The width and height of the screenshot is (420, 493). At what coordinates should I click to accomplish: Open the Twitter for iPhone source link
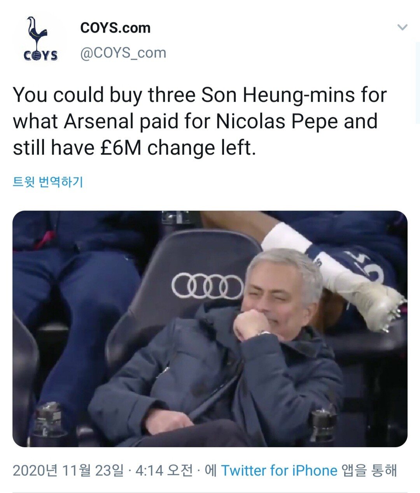[279, 470]
